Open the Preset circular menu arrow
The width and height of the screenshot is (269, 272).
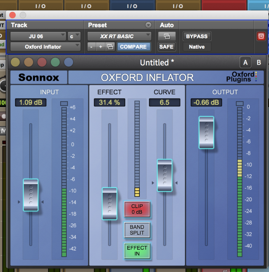click(x=148, y=25)
